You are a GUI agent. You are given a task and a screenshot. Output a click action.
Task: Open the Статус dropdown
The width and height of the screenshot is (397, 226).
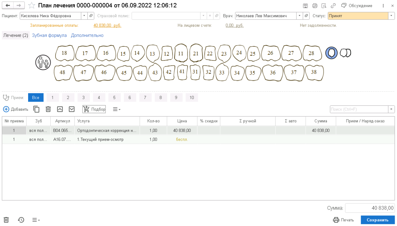click(391, 16)
